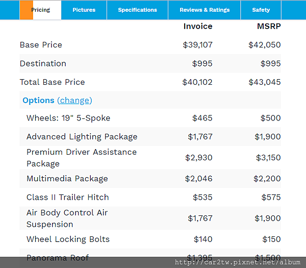The height and width of the screenshot is (268, 306).
Task: Go to Reviews & Ratings tab
Action: 205,10
